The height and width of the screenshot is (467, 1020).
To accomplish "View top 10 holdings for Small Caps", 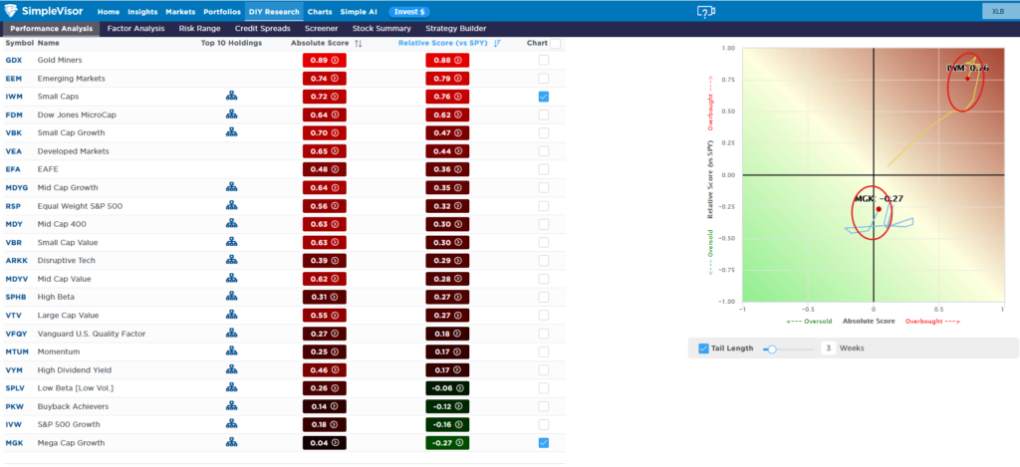I will [231, 97].
